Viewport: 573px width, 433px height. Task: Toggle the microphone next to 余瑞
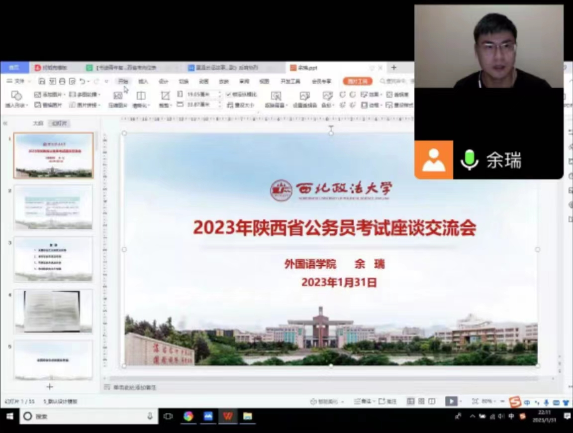469,160
